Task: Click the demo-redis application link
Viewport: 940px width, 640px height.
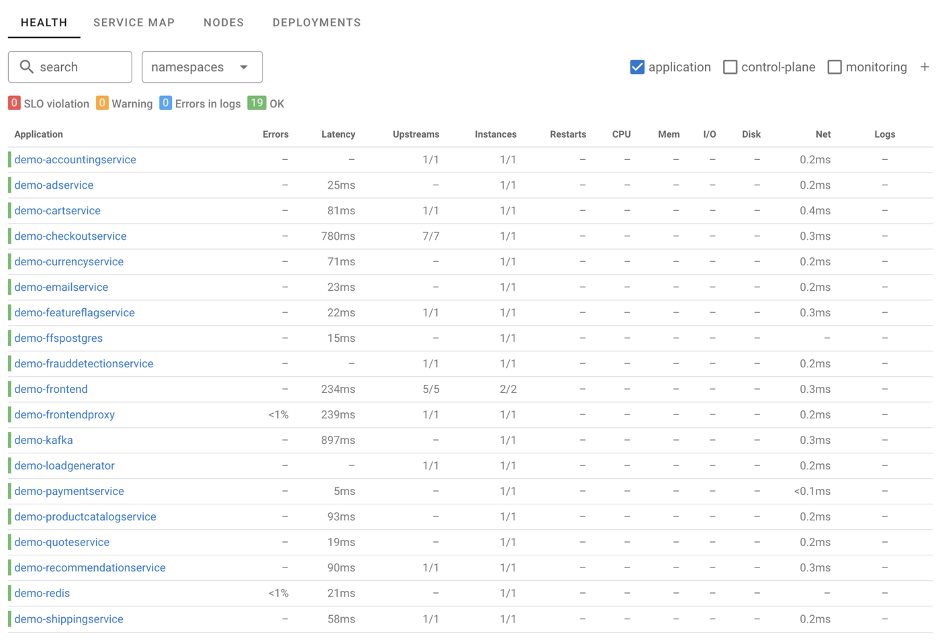Action: click(x=42, y=594)
